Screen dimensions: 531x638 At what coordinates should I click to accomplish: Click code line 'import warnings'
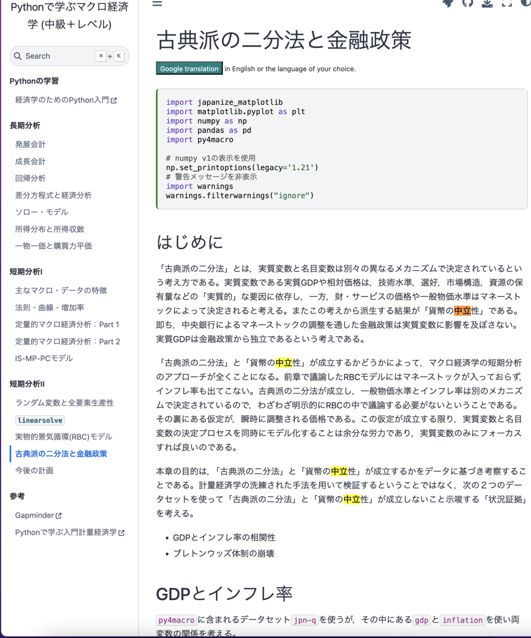click(x=199, y=186)
